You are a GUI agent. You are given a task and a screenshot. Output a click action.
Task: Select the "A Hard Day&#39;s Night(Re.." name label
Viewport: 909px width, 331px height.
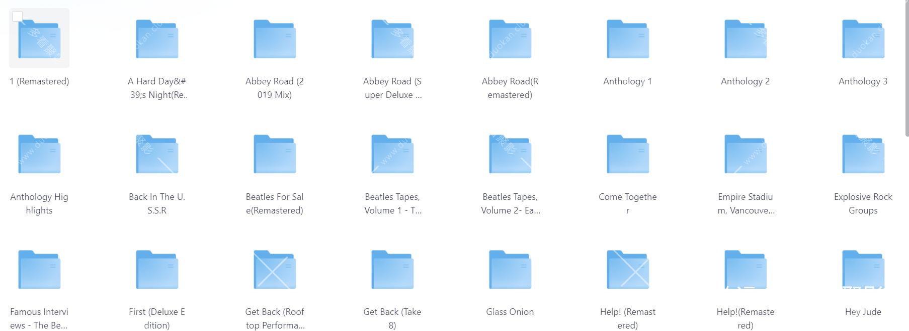point(157,88)
